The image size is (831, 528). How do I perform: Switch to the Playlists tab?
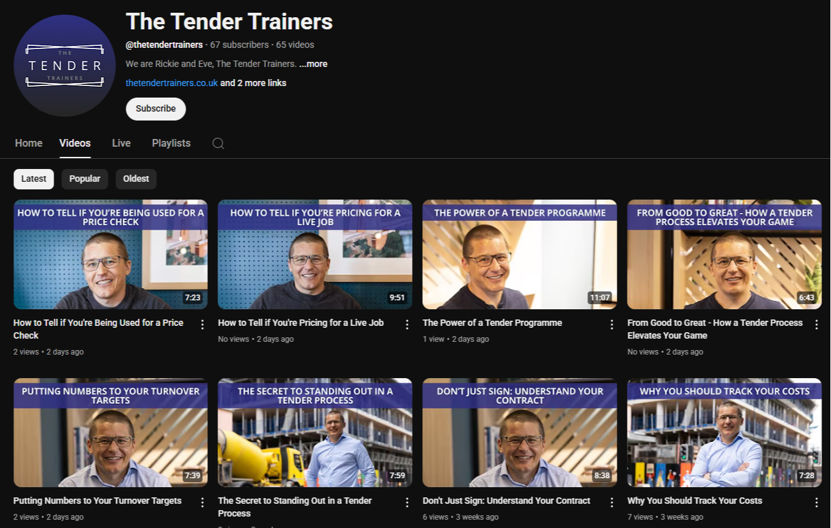[x=171, y=143]
